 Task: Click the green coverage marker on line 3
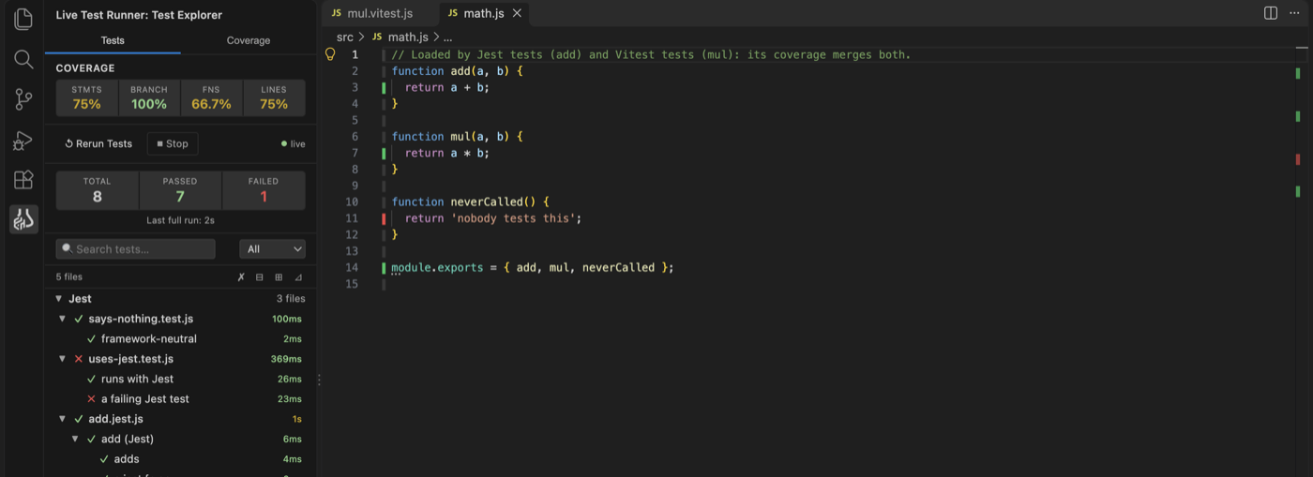pos(384,87)
